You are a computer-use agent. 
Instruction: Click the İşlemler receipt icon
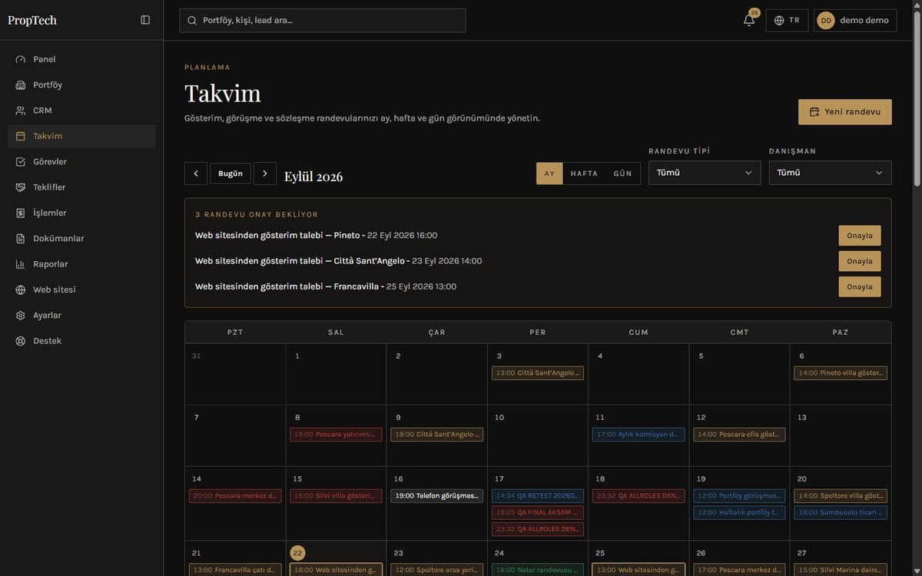click(21, 213)
